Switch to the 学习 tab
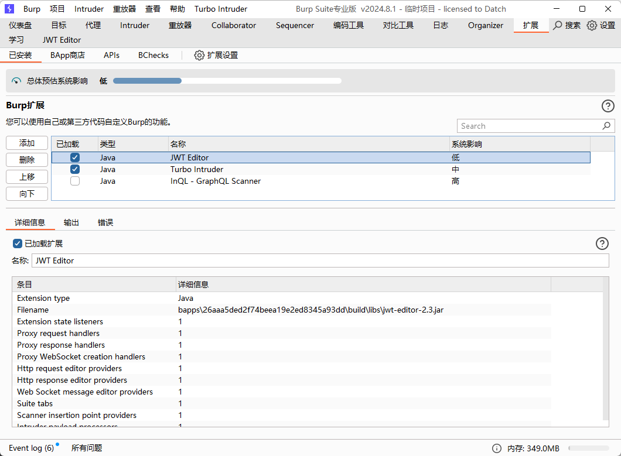This screenshot has height=456, width=621. [16, 40]
